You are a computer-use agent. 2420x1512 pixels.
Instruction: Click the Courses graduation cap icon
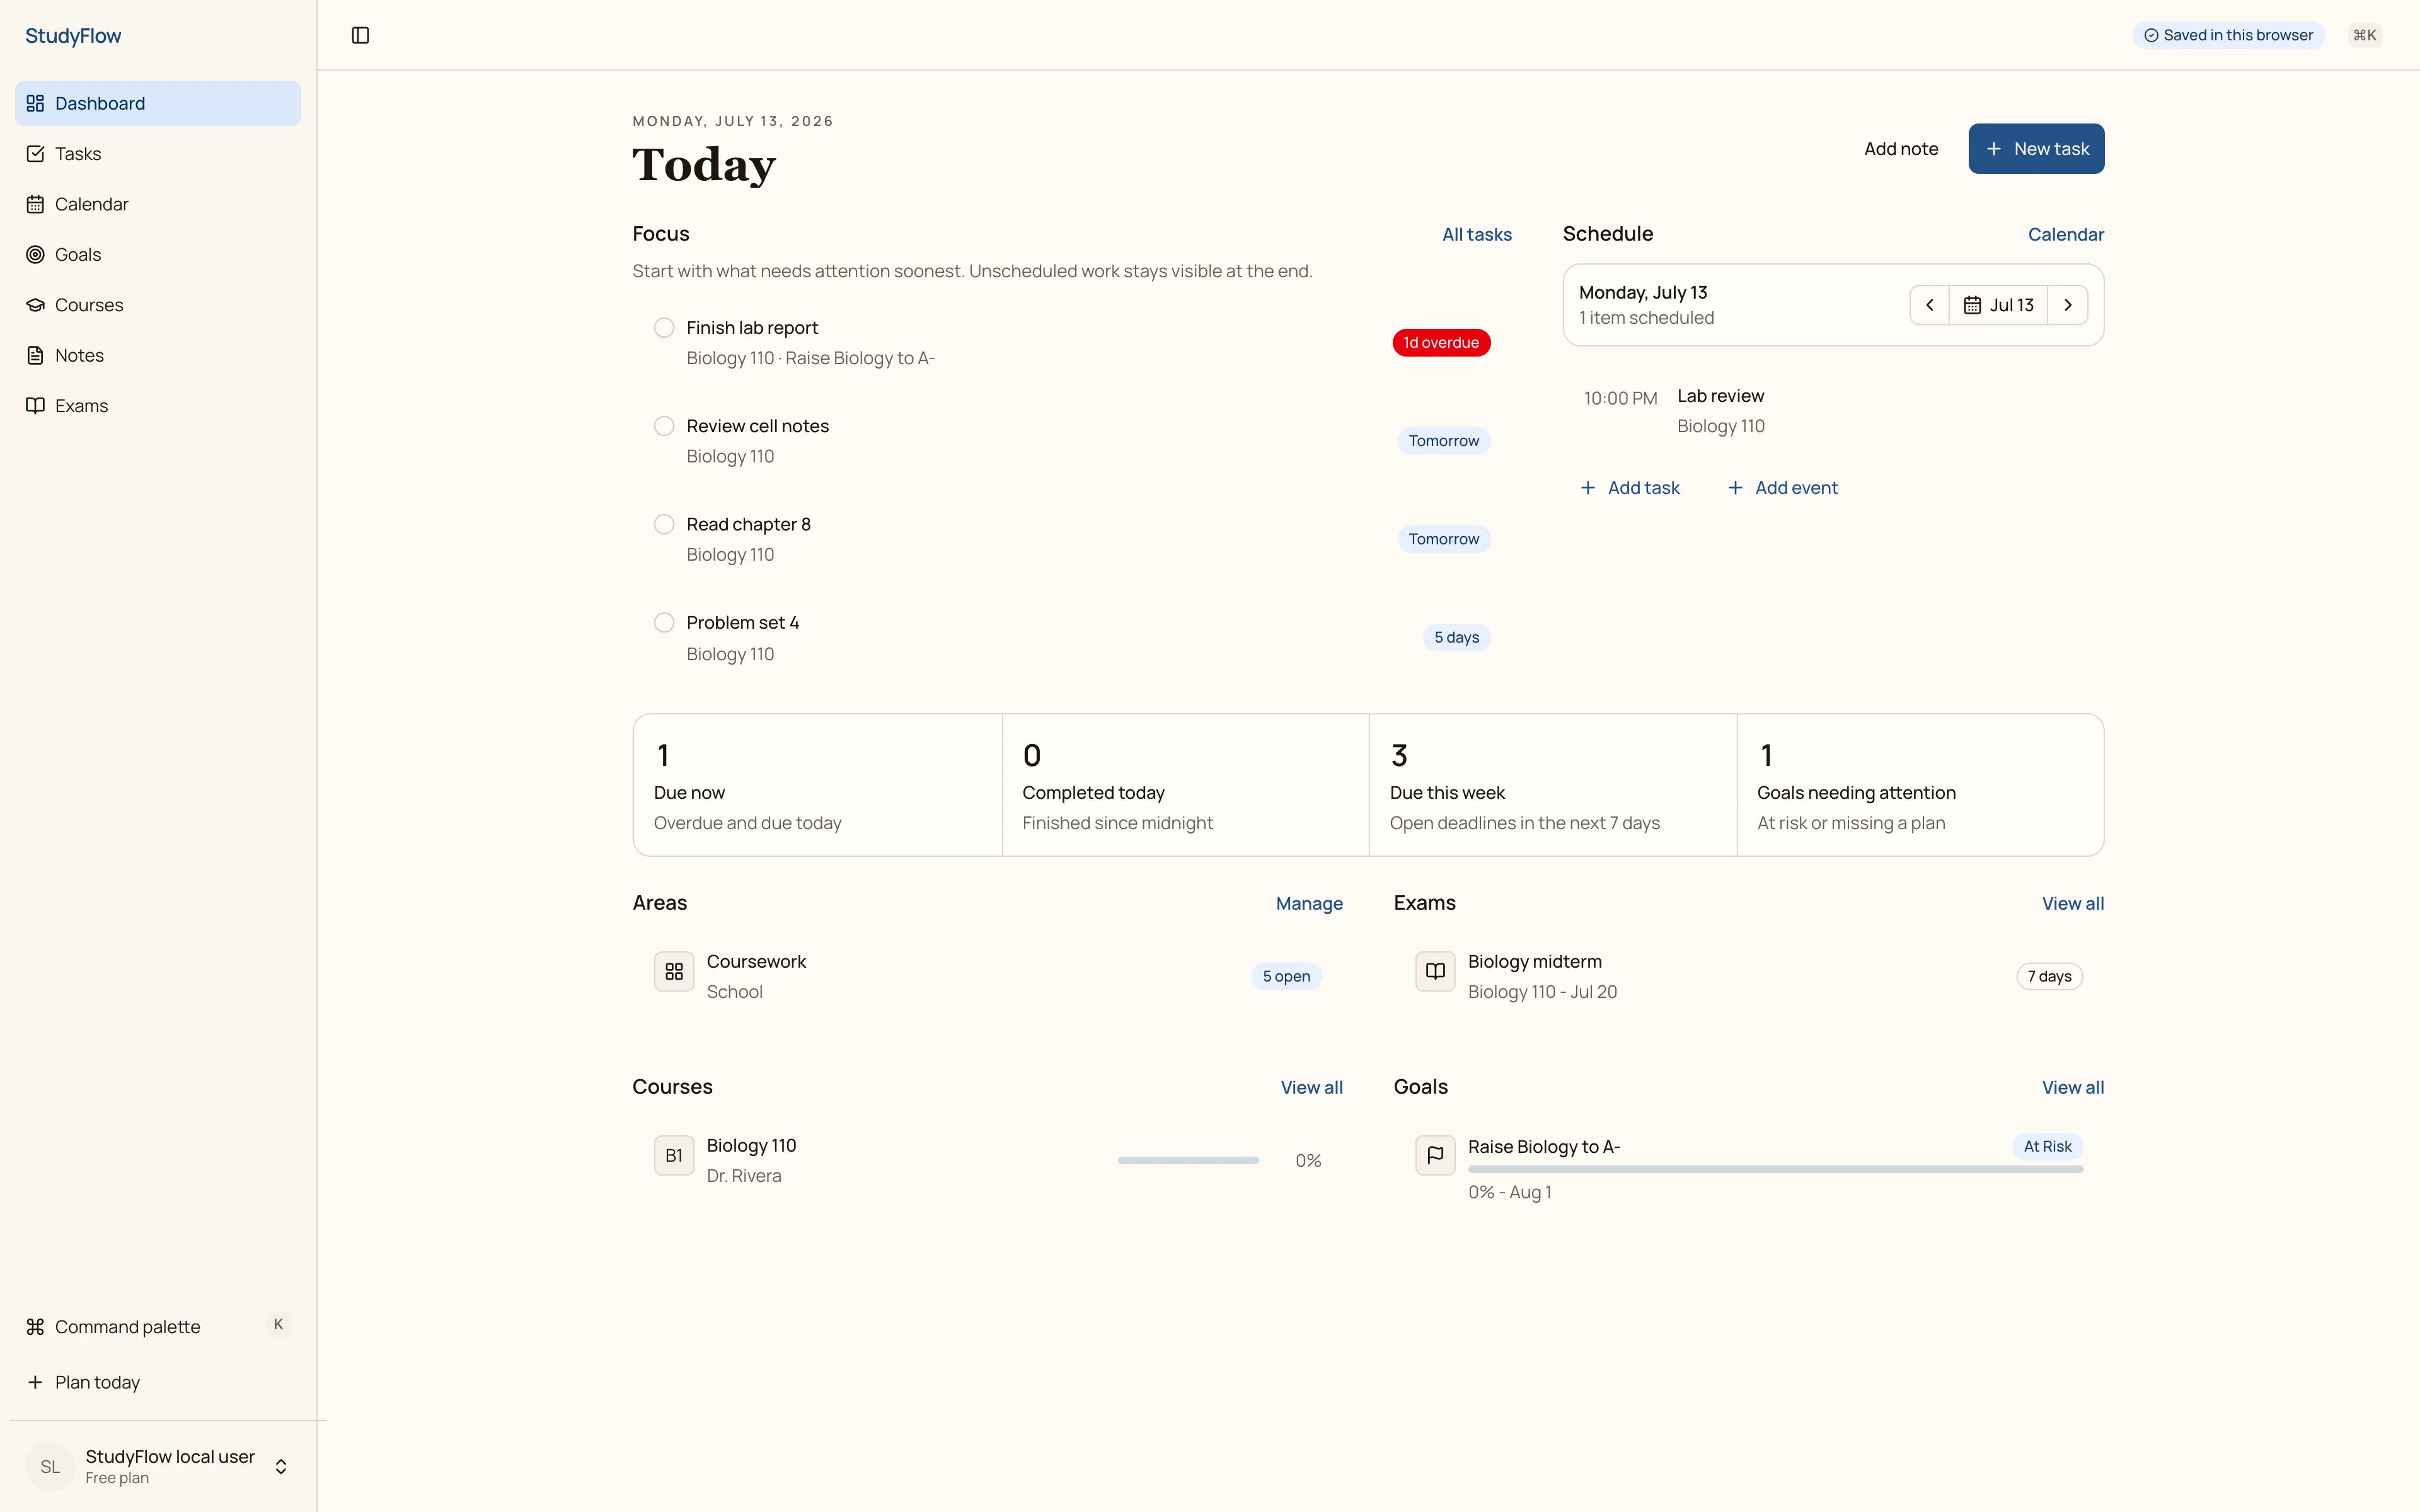pos(35,305)
